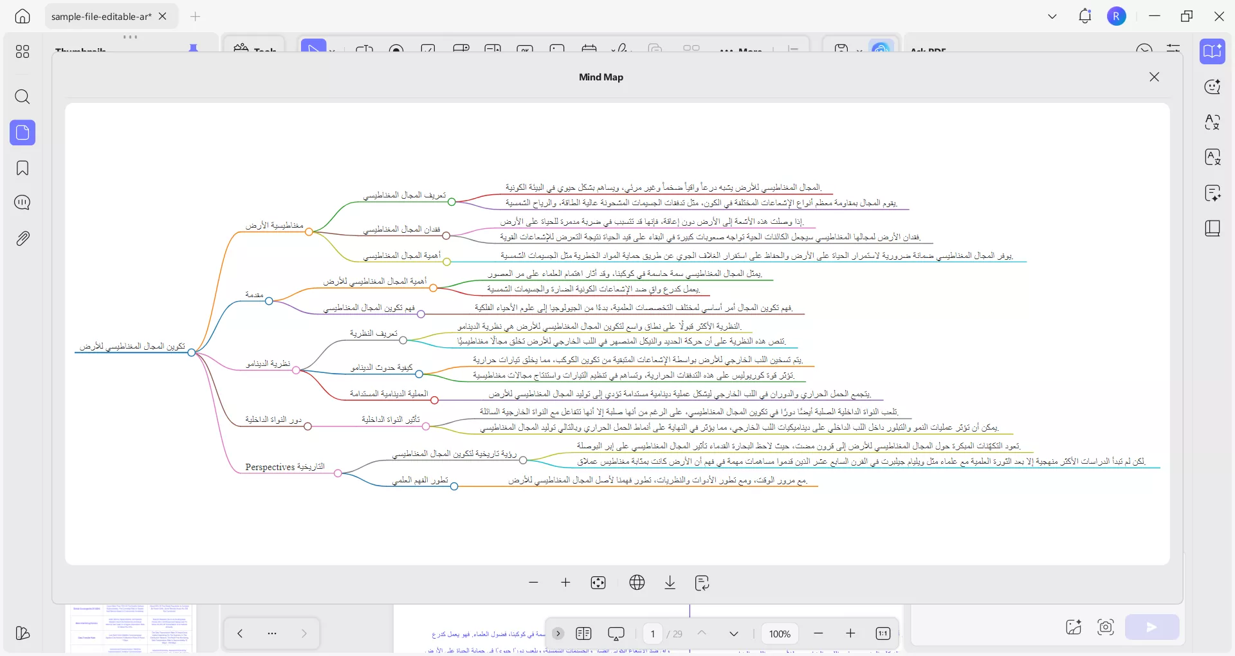Select the 'تأثير النواة الداخلية' node text
This screenshot has height=656, width=1235.
[x=390, y=419]
